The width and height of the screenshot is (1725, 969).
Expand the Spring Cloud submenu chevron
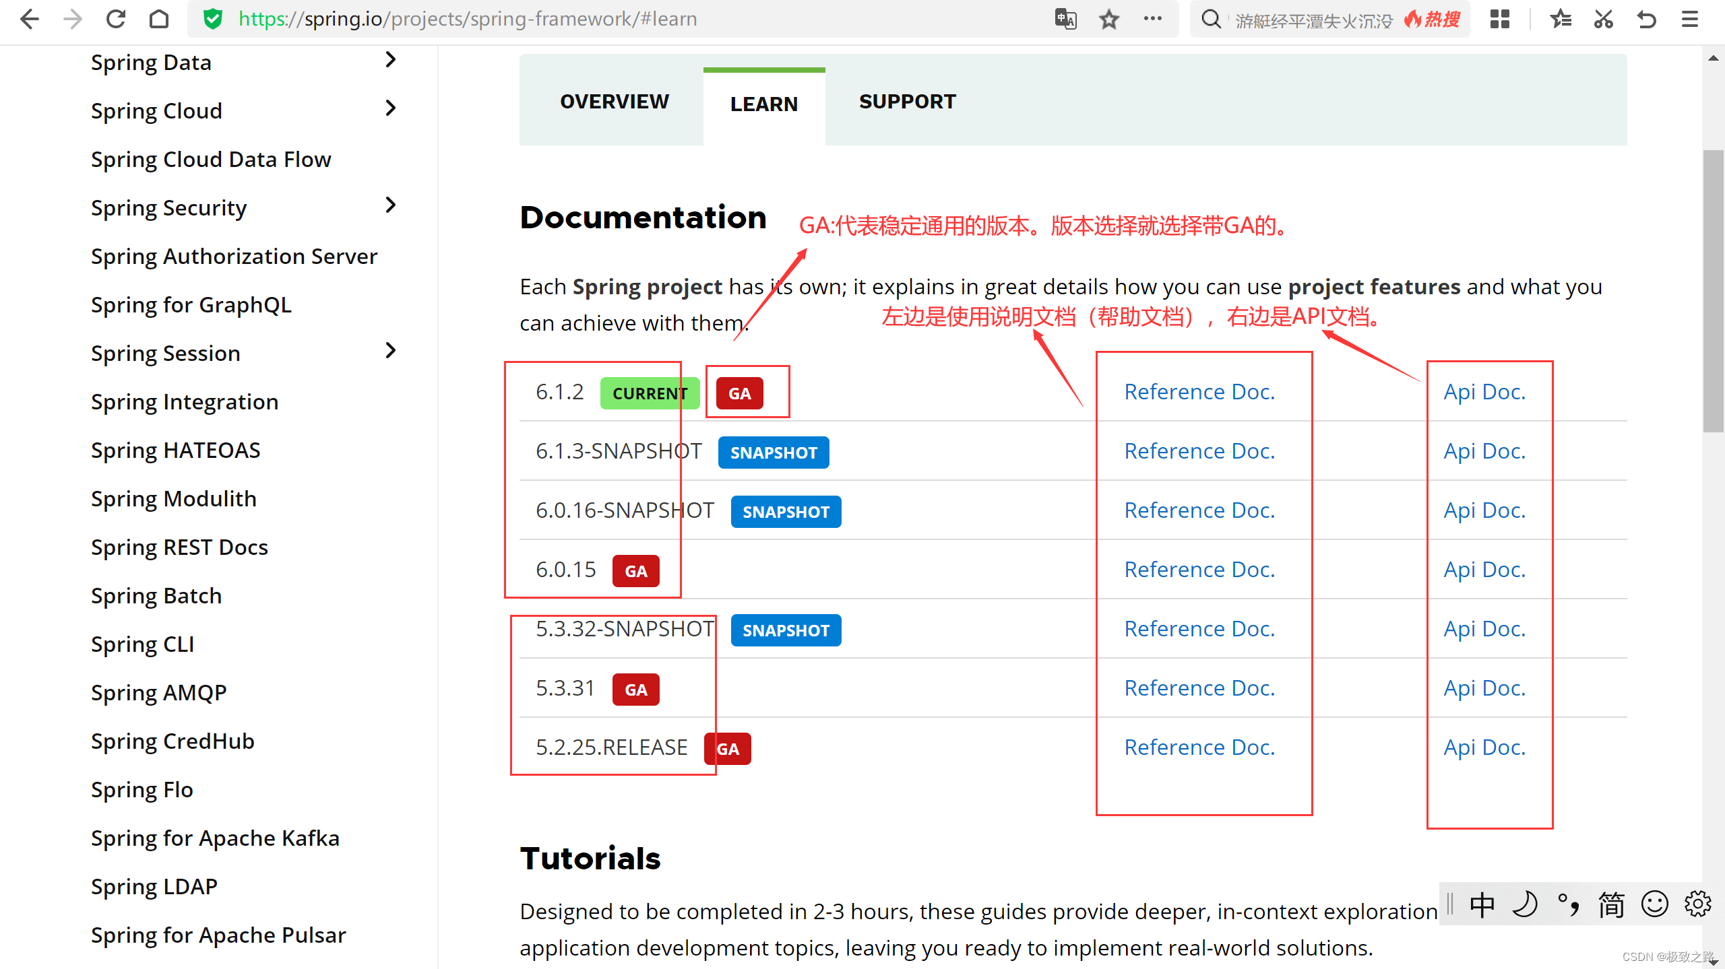pos(390,108)
